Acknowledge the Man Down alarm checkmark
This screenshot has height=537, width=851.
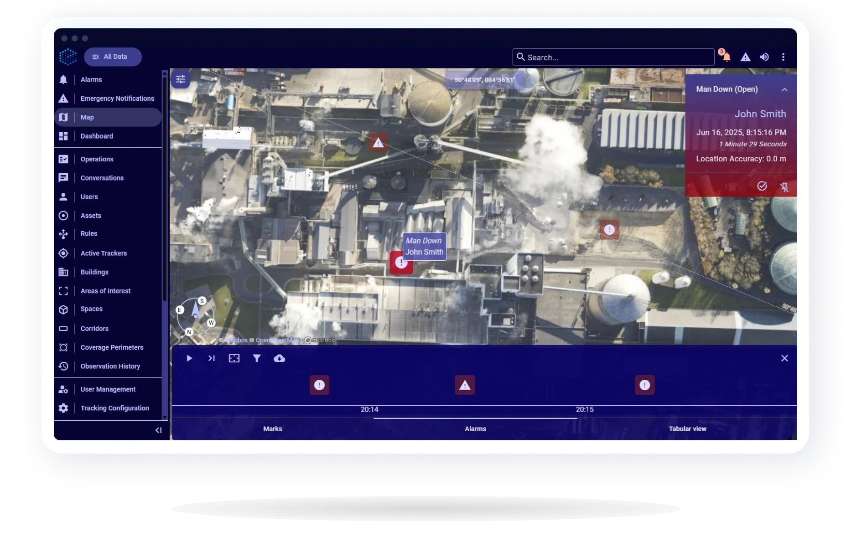(x=762, y=186)
